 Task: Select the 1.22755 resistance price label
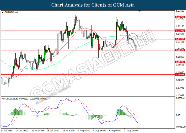click(180, 17)
